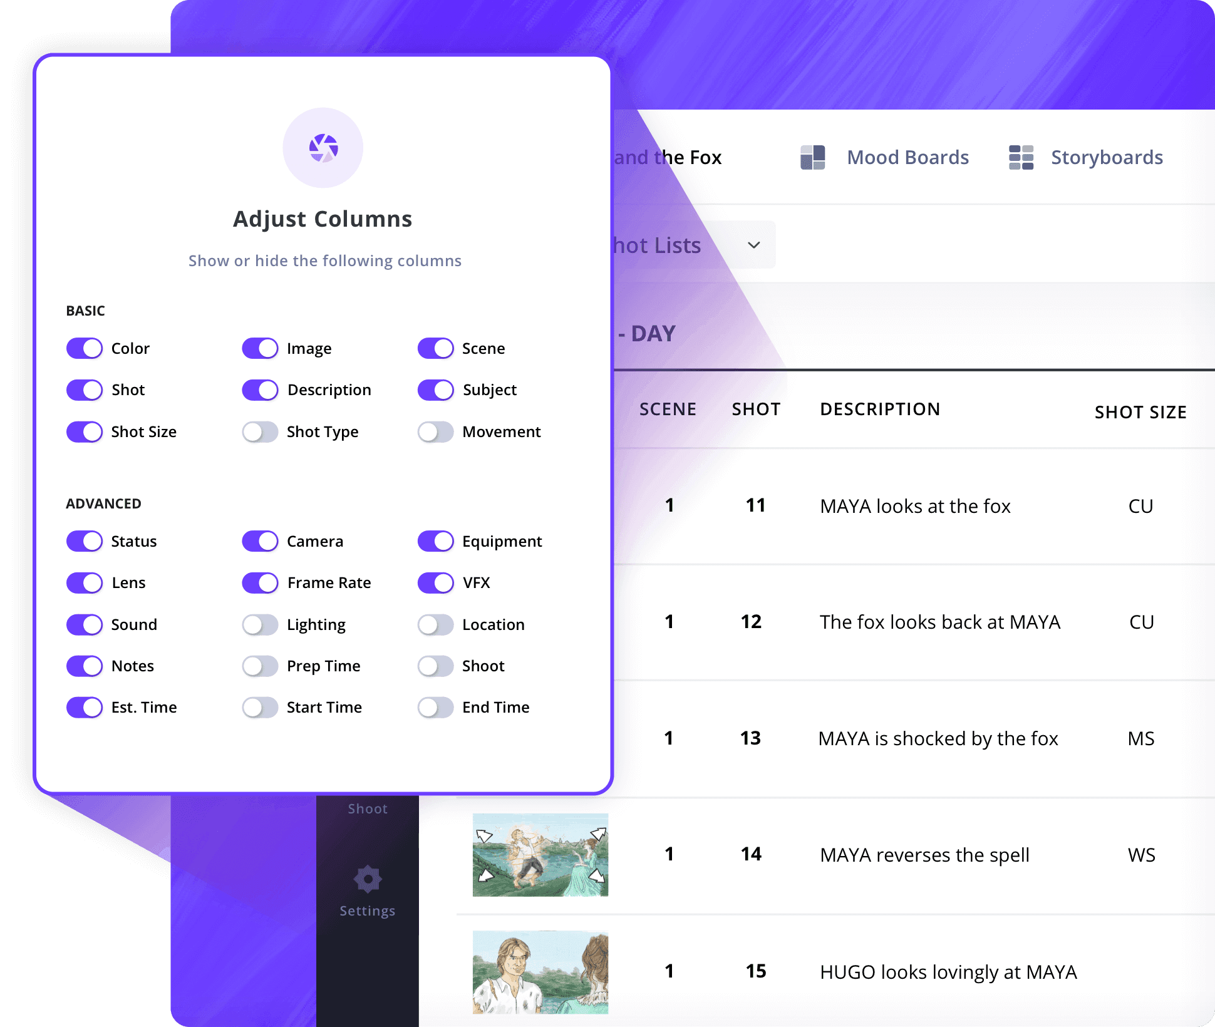Toggle the Shot column switch
The image size is (1215, 1027).
point(85,390)
